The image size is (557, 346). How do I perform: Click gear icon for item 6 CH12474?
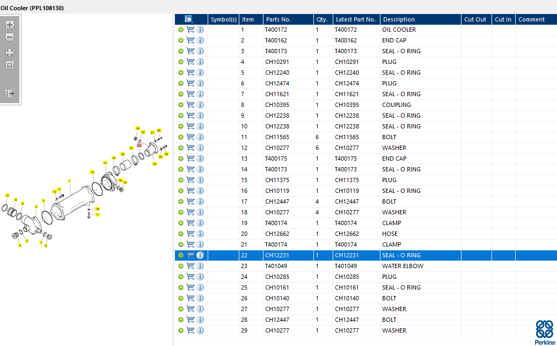181,83
